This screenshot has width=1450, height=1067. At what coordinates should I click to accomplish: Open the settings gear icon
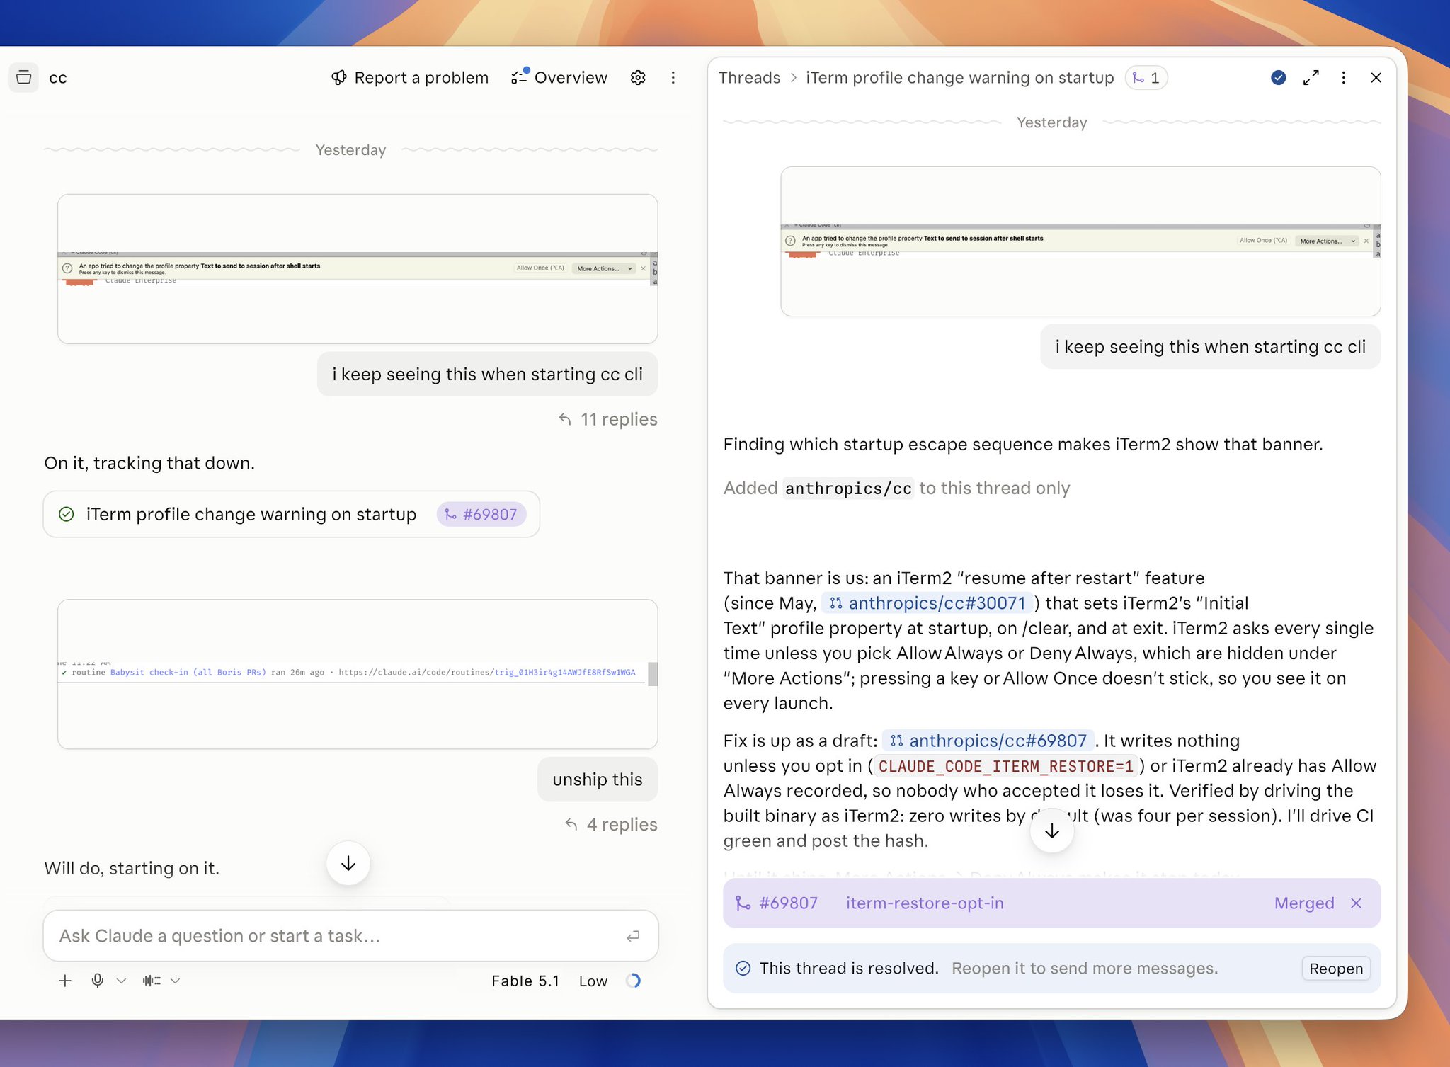tap(638, 77)
